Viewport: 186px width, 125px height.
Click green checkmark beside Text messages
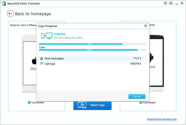click(x=41, y=59)
